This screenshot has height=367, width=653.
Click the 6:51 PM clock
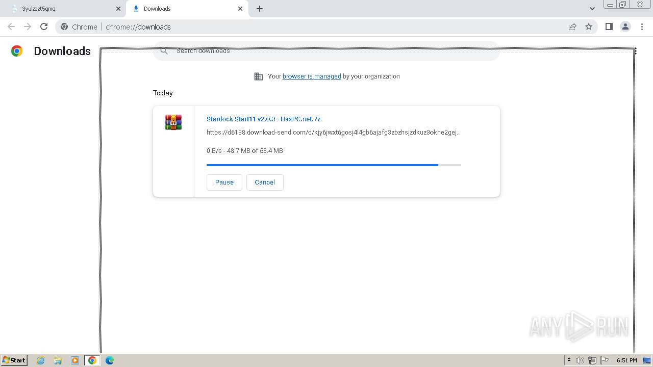[x=626, y=360]
